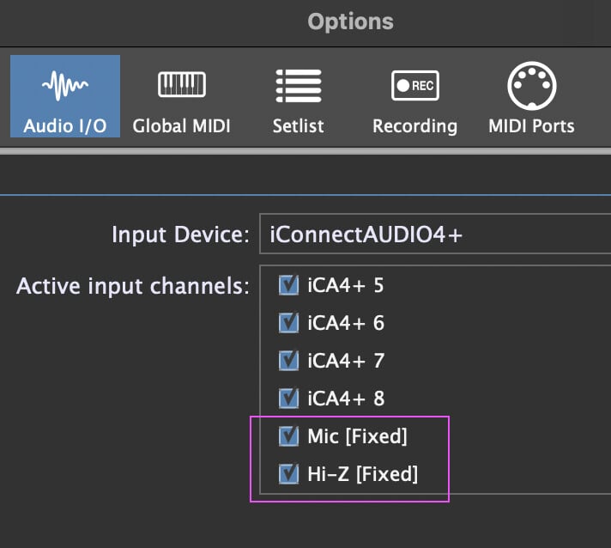Disable the iCA4+ 7 input checkbox
The height and width of the screenshot is (548, 611).
[288, 361]
